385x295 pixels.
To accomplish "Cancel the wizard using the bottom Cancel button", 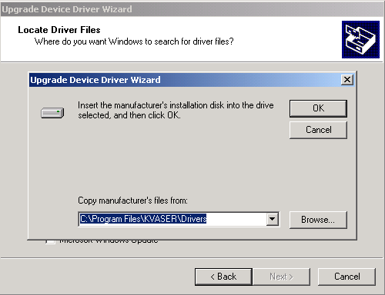I will click(346, 277).
